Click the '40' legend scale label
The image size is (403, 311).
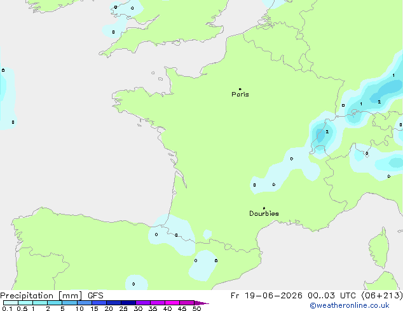[167, 308]
